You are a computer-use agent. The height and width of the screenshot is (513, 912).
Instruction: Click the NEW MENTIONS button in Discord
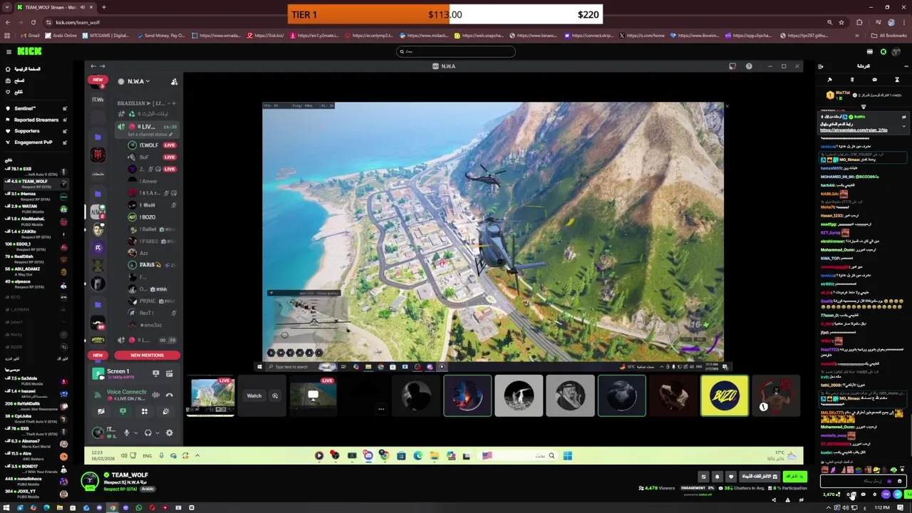(147, 355)
